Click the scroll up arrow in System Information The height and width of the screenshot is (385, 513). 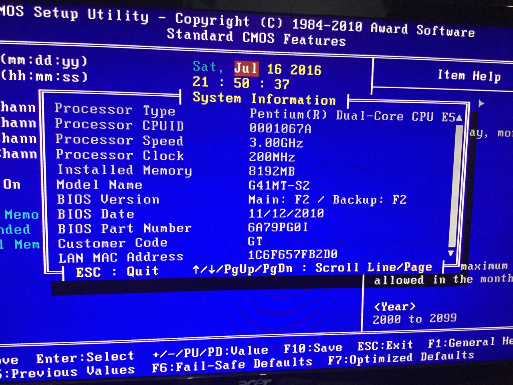pos(459,118)
